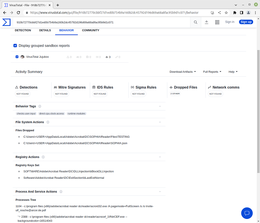Click the VirusTotal Jujubox sandbox avatar
The width and height of the screenshot is (260, 223).
coord(22,57)
